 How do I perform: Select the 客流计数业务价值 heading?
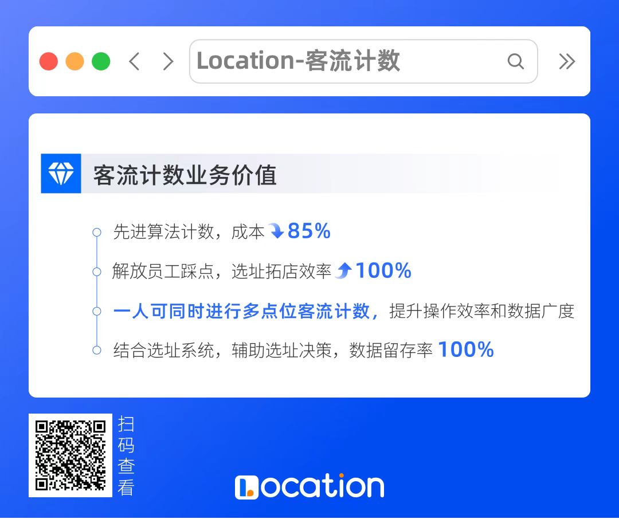tap(185, 175)
